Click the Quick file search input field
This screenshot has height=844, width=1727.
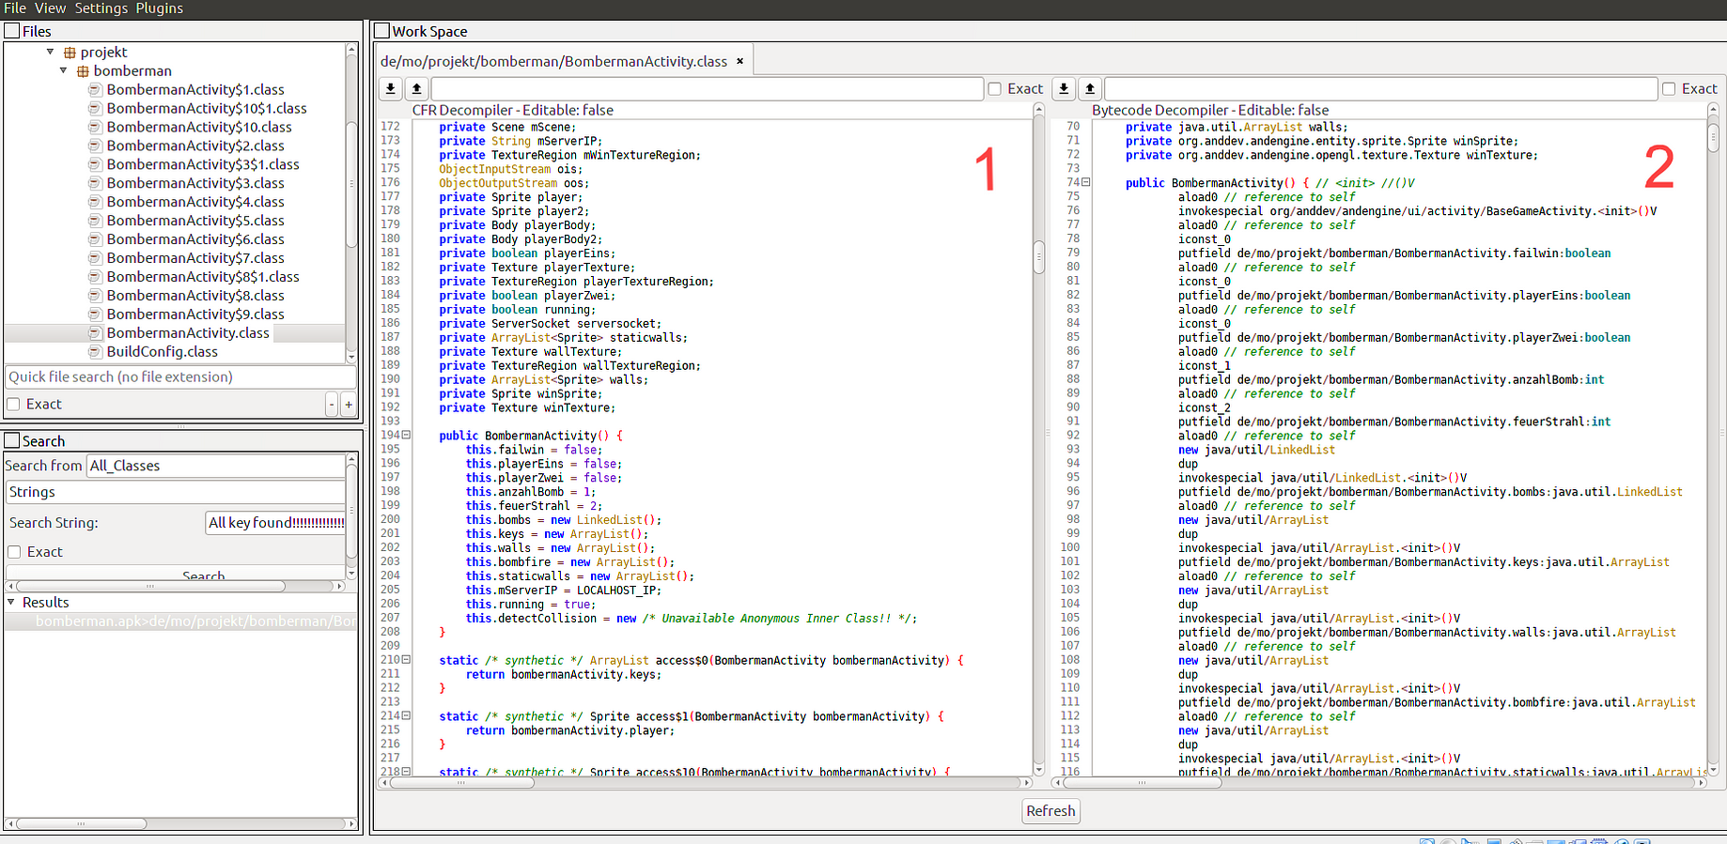[180, 377]
